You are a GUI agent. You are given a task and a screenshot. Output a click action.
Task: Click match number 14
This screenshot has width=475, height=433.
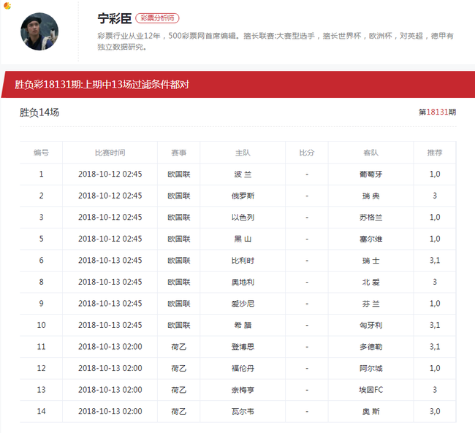point(41,412)
